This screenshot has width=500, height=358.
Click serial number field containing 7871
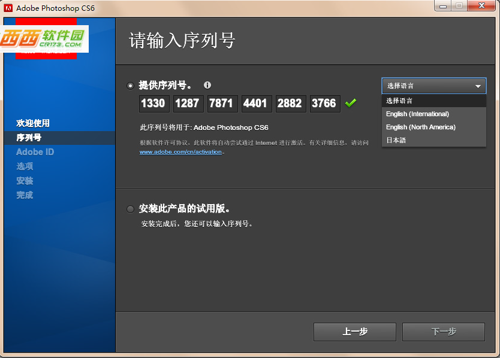click(222, 104)
